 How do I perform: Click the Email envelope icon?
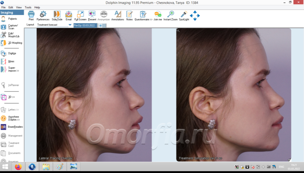[x=68, y=15]
